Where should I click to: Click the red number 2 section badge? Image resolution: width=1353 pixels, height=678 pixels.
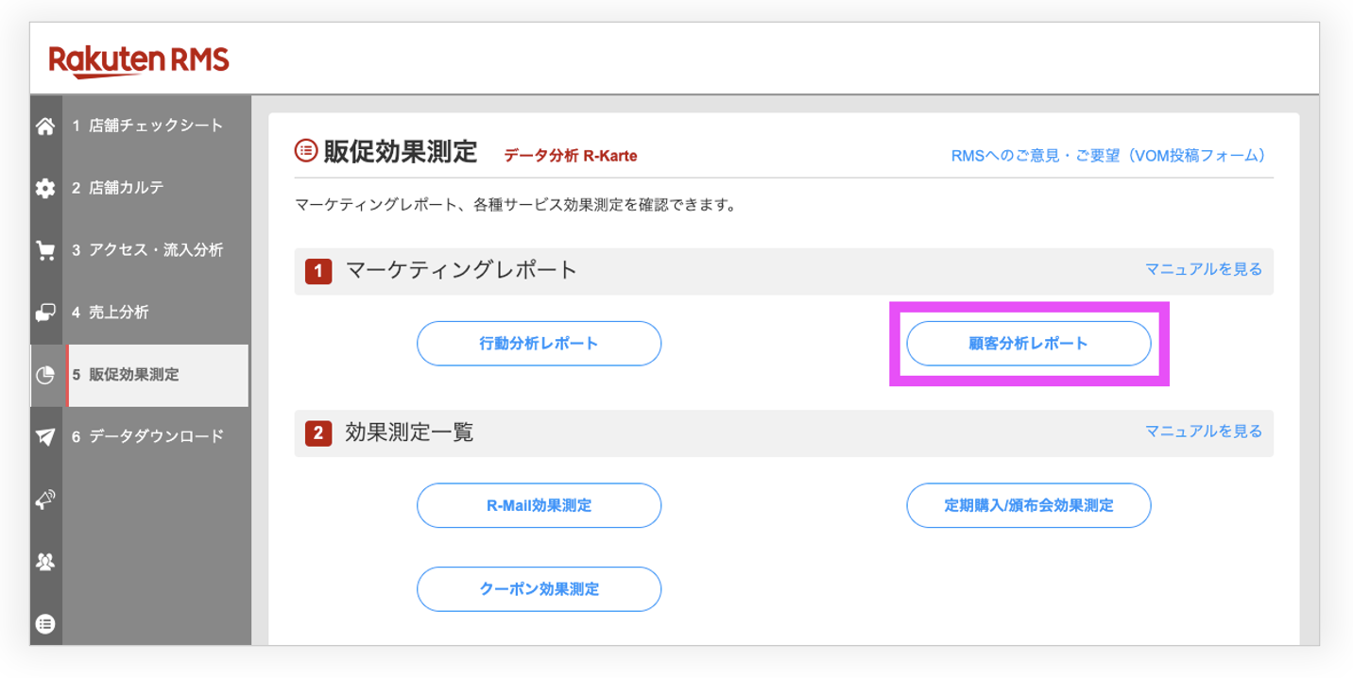tap(318, 434)
